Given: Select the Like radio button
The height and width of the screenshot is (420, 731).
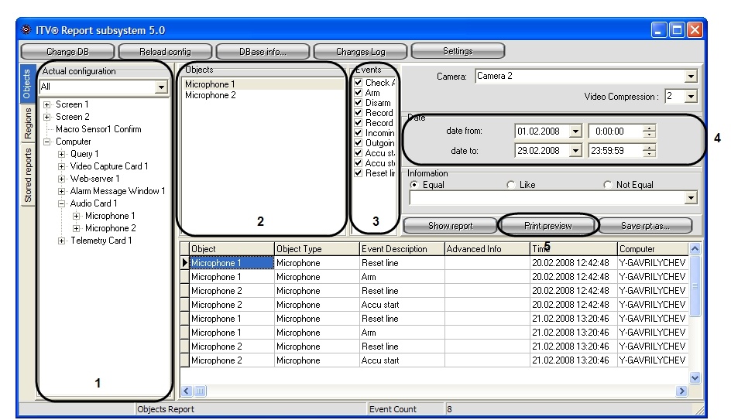Looking at the screenshot, I should 511,185.
